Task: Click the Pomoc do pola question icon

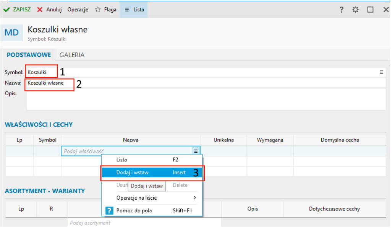Action: click(109, 210)
